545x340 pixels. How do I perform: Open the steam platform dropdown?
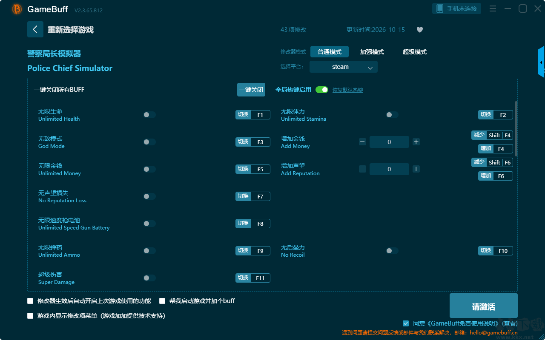(x=344, y=67)
